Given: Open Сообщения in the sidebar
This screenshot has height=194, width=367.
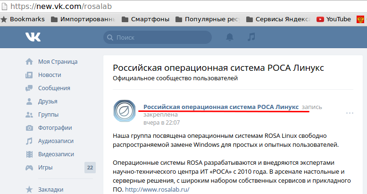Looking at the screenshot, I should click(54, 88).
